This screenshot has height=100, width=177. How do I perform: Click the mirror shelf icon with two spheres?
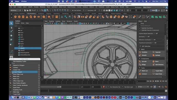83,17
